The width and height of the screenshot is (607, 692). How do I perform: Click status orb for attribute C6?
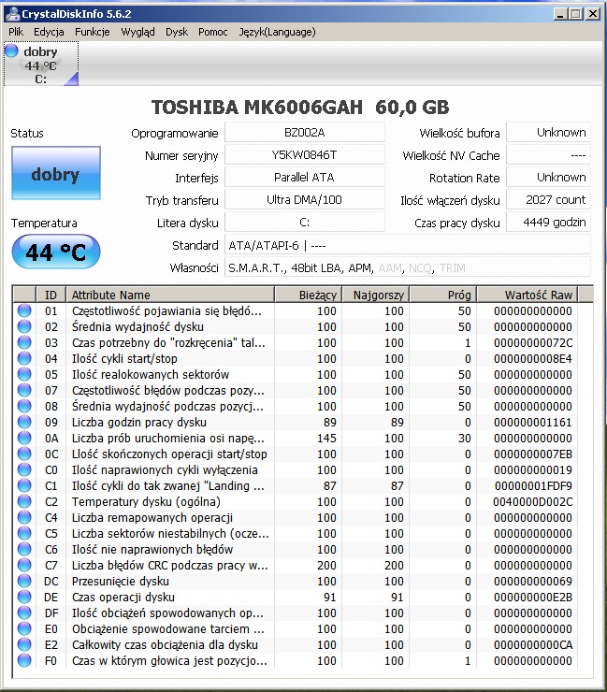(x=24, y=549)
